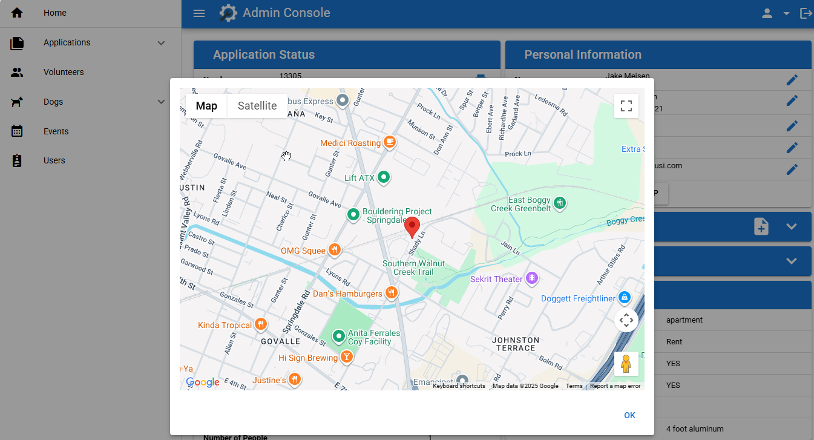814x440 pixels.
Task: Click the add-document icon on blue panel
Action: coord(761,226)
